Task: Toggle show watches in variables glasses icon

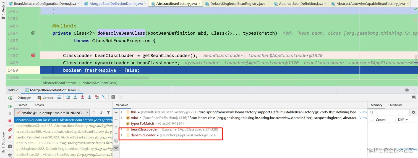Action: 116,148
